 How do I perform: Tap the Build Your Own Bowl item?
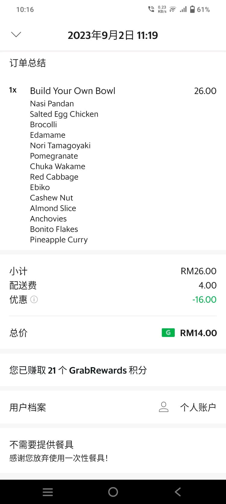tap(73, 91)
